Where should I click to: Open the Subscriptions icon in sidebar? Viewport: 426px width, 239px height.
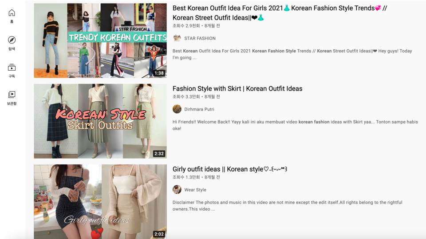click(12, 68)
